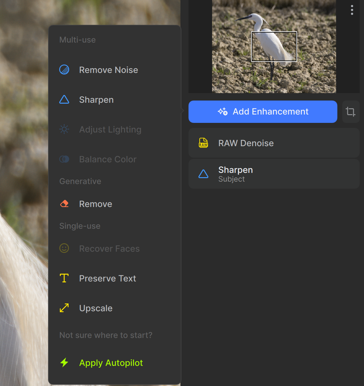Click the Add Enhancement button

[x=263, y=112]
